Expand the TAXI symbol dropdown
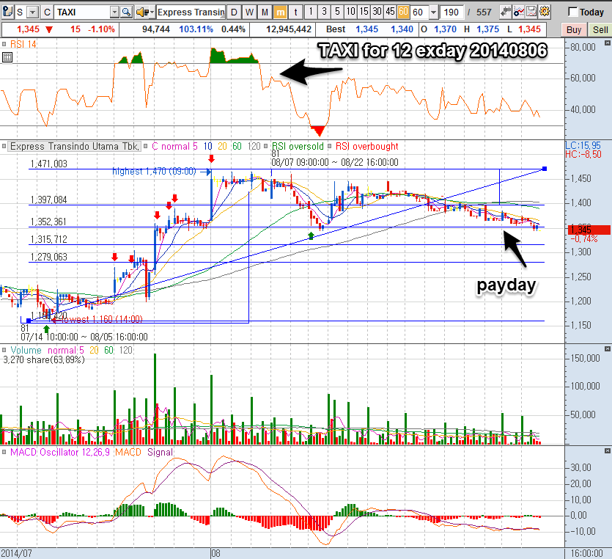This screenshot has height=559, width=612. [x=114, y=12]
